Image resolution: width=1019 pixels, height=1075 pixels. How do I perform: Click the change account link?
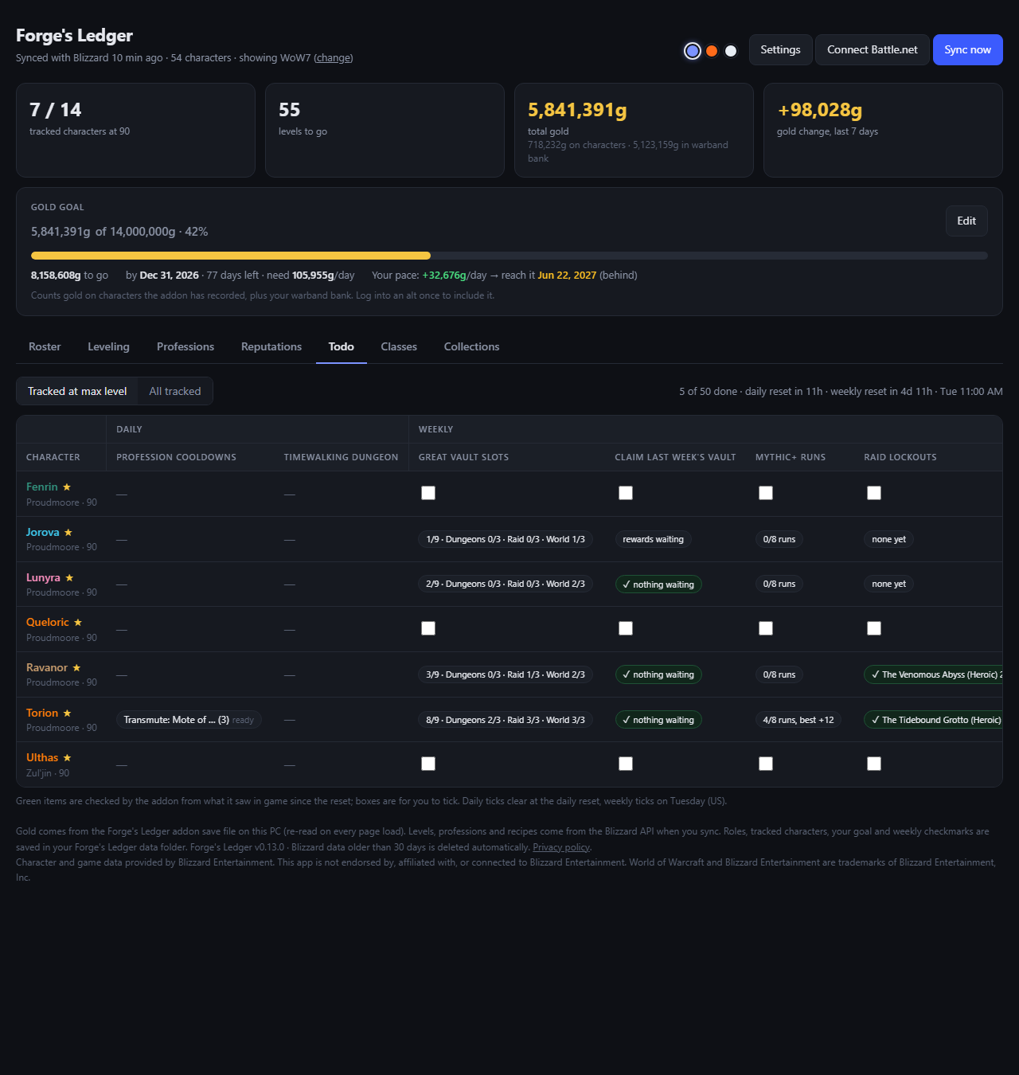pyautogui.click(x=334, y=57)
